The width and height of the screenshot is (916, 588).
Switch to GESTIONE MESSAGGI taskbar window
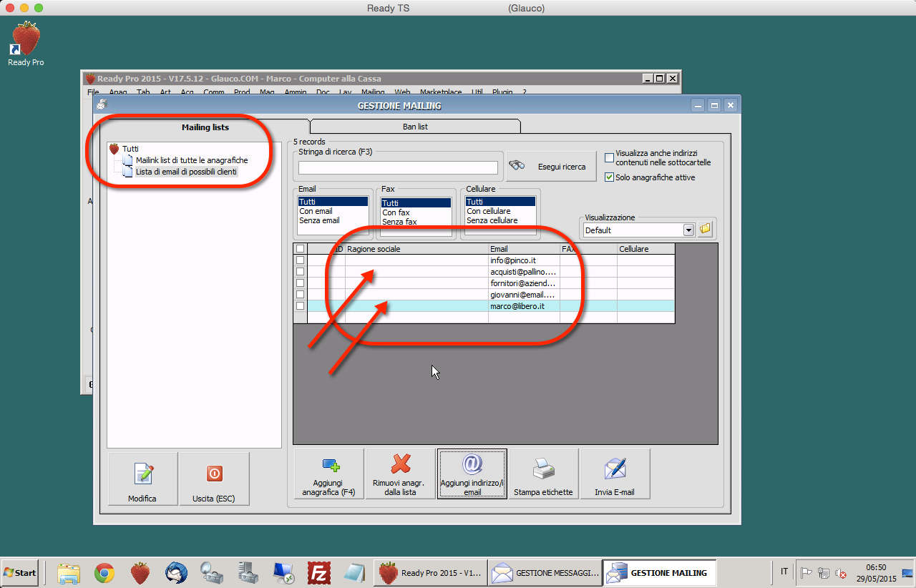point(545,572)
